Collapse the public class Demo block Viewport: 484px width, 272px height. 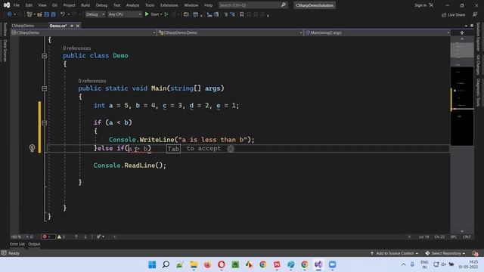click(x=44, y=56)
